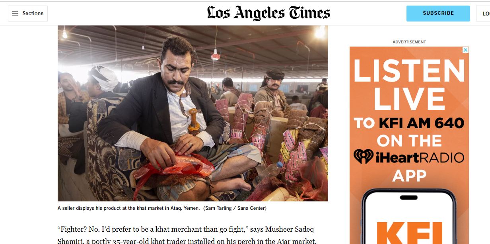Go to Los Angeles Times homepage logo
This screenshot has width=490, height=244.
(268, 13)
